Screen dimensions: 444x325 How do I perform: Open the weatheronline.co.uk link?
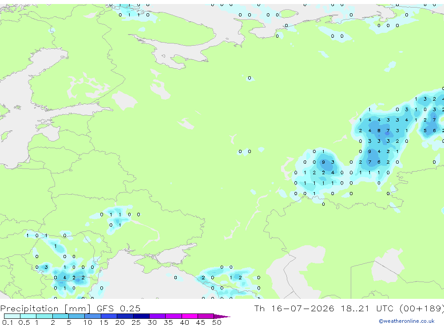[x=407, y=321]
